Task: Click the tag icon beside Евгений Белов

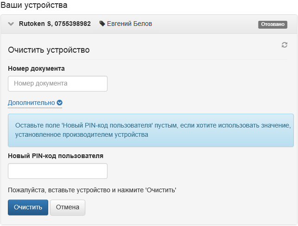Action: click(102, 24)
